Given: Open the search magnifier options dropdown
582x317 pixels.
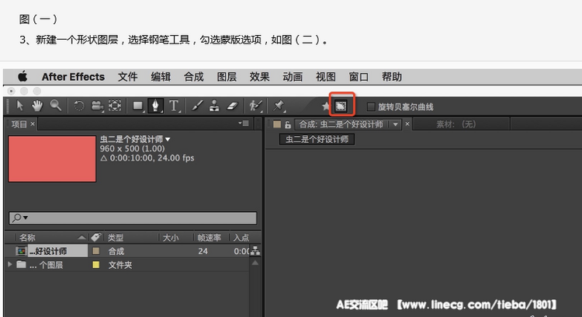Looking at the screenshot, I should pyautogui.click(x=19, y=218).
